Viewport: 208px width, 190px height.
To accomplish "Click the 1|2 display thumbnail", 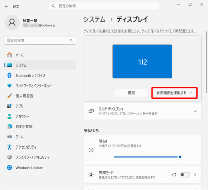I will tap(142, 61).
